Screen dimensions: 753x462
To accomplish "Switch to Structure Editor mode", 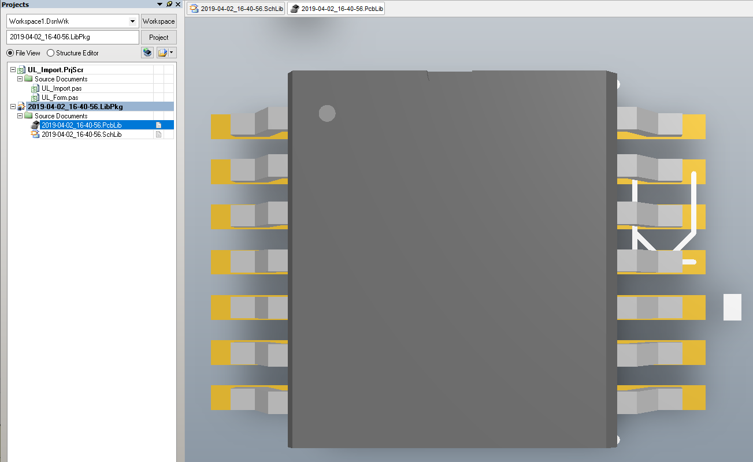I will pos(50,53).
